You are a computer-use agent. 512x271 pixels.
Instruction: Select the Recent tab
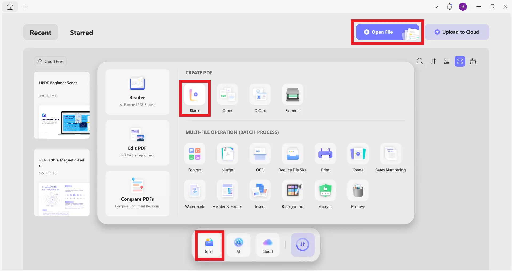(41, 33)
